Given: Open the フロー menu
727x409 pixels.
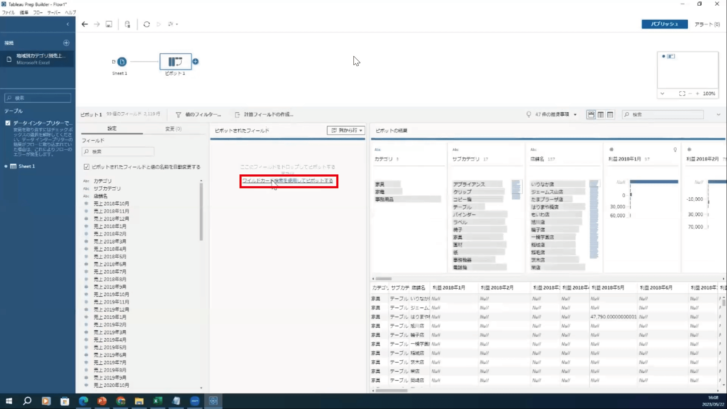Looking at the screenshot, I should pos(38,12).
